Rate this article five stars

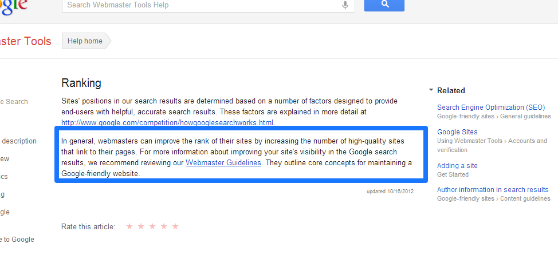coord(175,226)
